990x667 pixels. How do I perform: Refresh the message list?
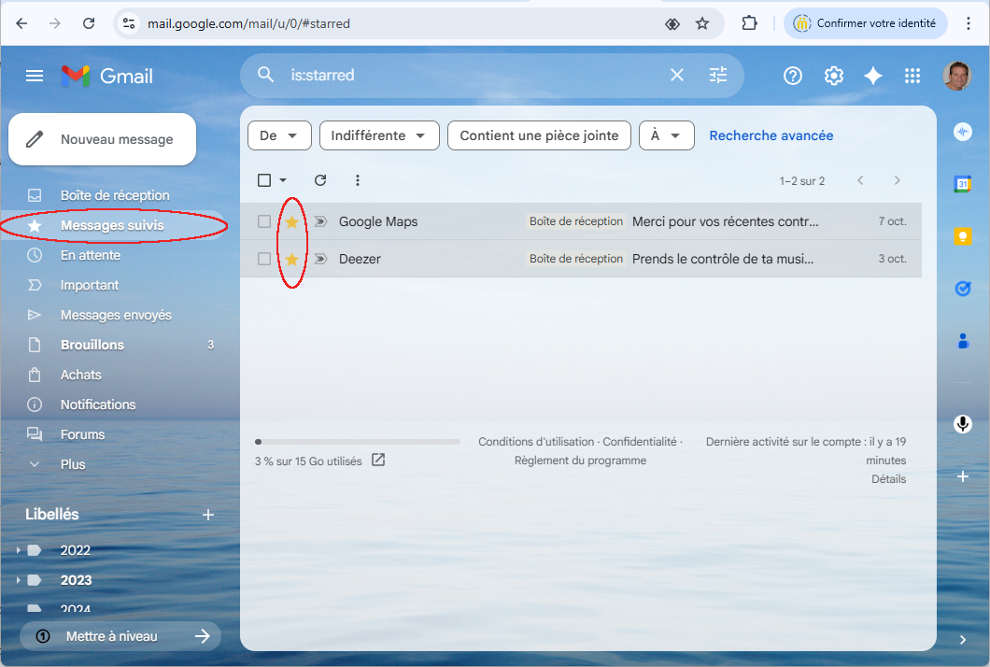click(x=320, y=180)
